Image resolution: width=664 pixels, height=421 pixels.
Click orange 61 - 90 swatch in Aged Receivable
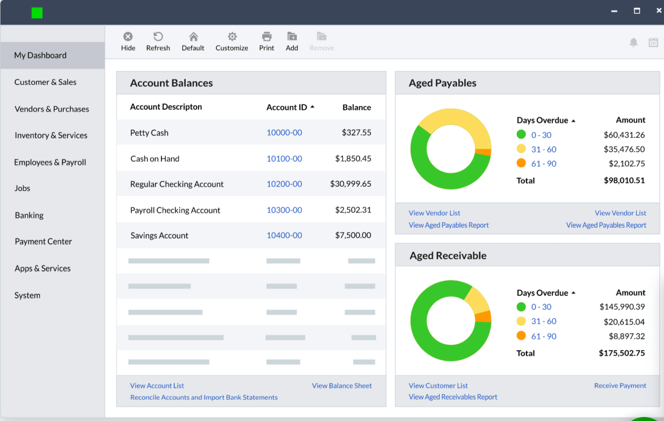pyautogui.click(x=521, y=336)
